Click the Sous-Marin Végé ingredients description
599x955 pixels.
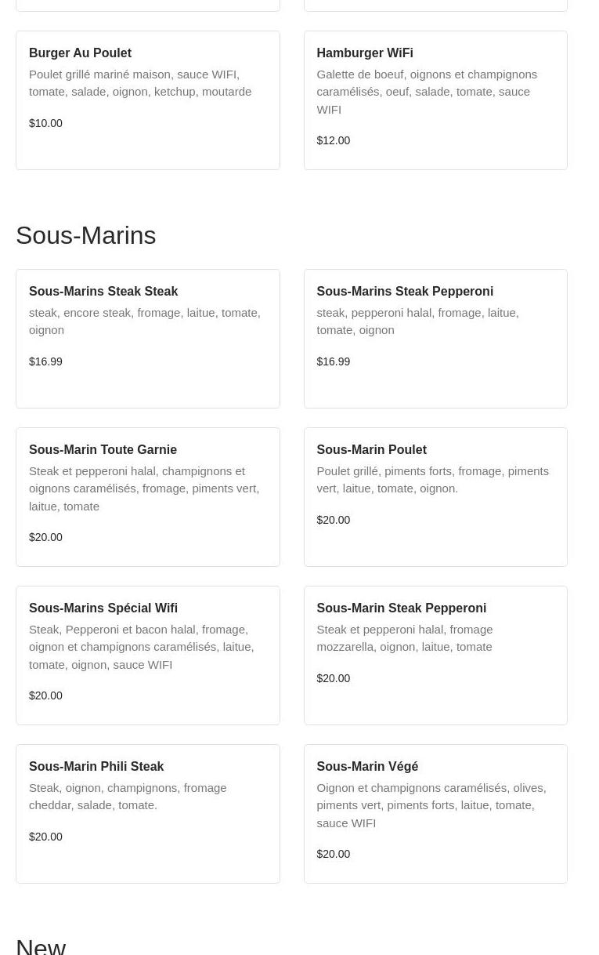point(431,805)
